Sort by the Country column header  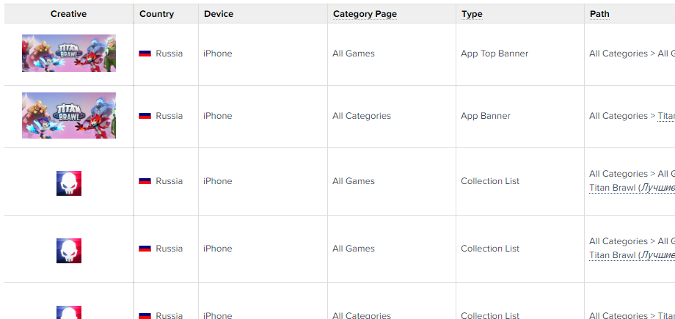pyautogui.click(x=157, y=14)
